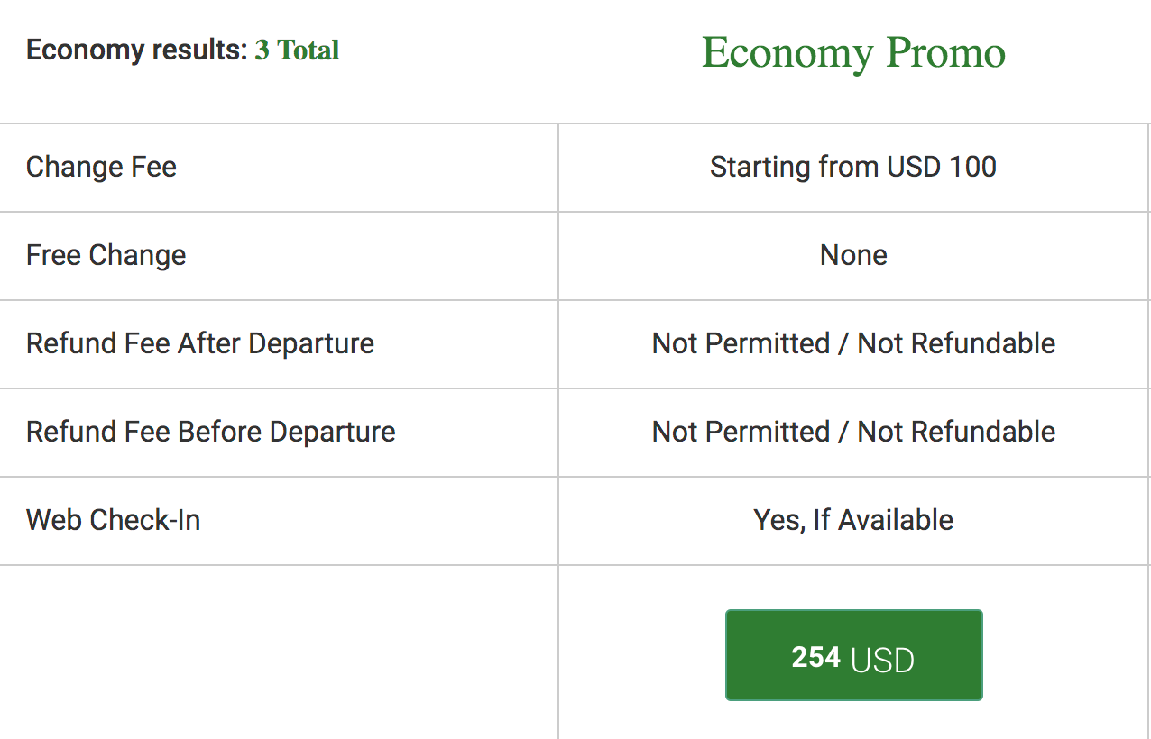
Task: Click the "None" value for Free Change
Action: [853, 255]
